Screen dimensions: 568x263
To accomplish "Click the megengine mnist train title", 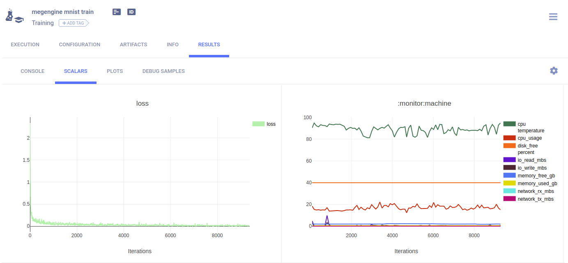I will tap(62, 12).
